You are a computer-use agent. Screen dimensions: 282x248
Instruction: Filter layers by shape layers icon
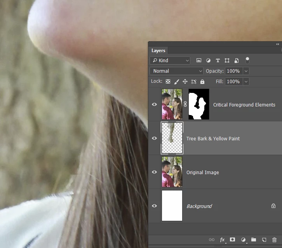(x=227, y=61)
